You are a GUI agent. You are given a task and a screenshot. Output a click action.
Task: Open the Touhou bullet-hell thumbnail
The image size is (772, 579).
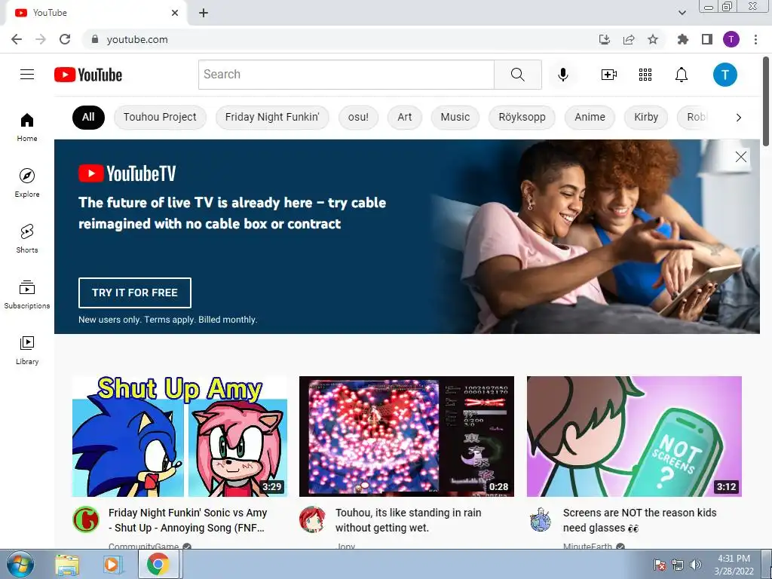[x=406, y=437]
